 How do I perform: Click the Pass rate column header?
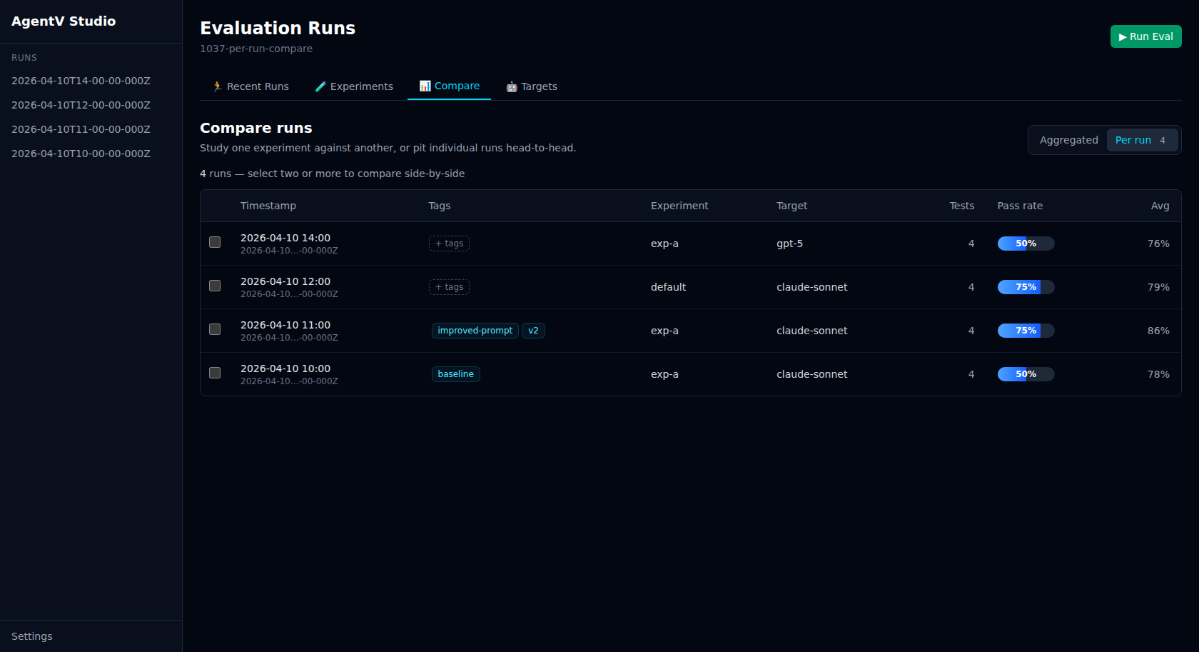(1020, 206)
